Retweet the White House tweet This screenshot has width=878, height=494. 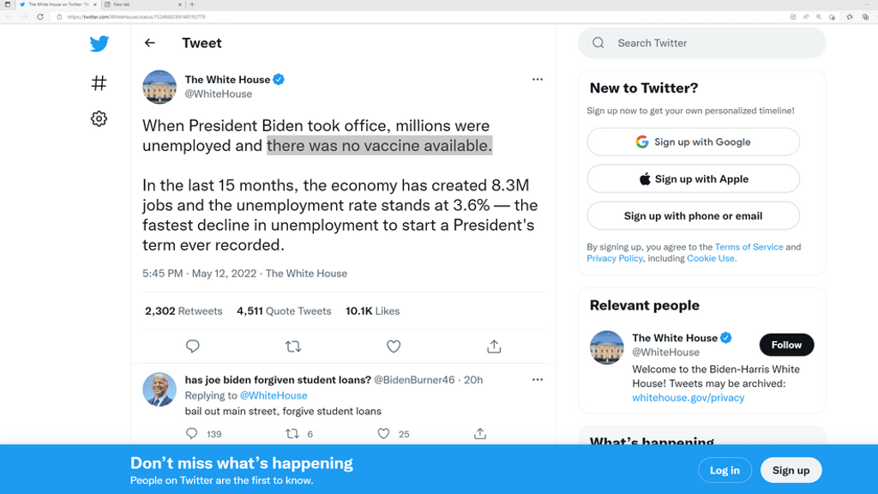tap(293, 346)
